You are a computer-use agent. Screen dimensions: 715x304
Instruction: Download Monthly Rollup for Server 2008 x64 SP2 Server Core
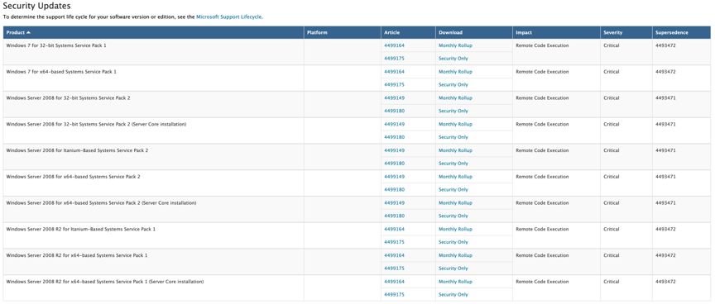[455, 203]
